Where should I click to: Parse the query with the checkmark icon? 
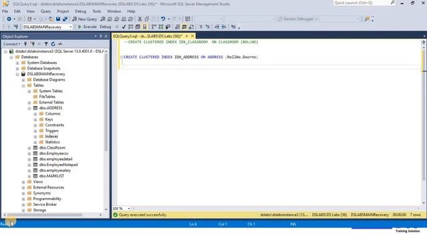pos(123,27)
